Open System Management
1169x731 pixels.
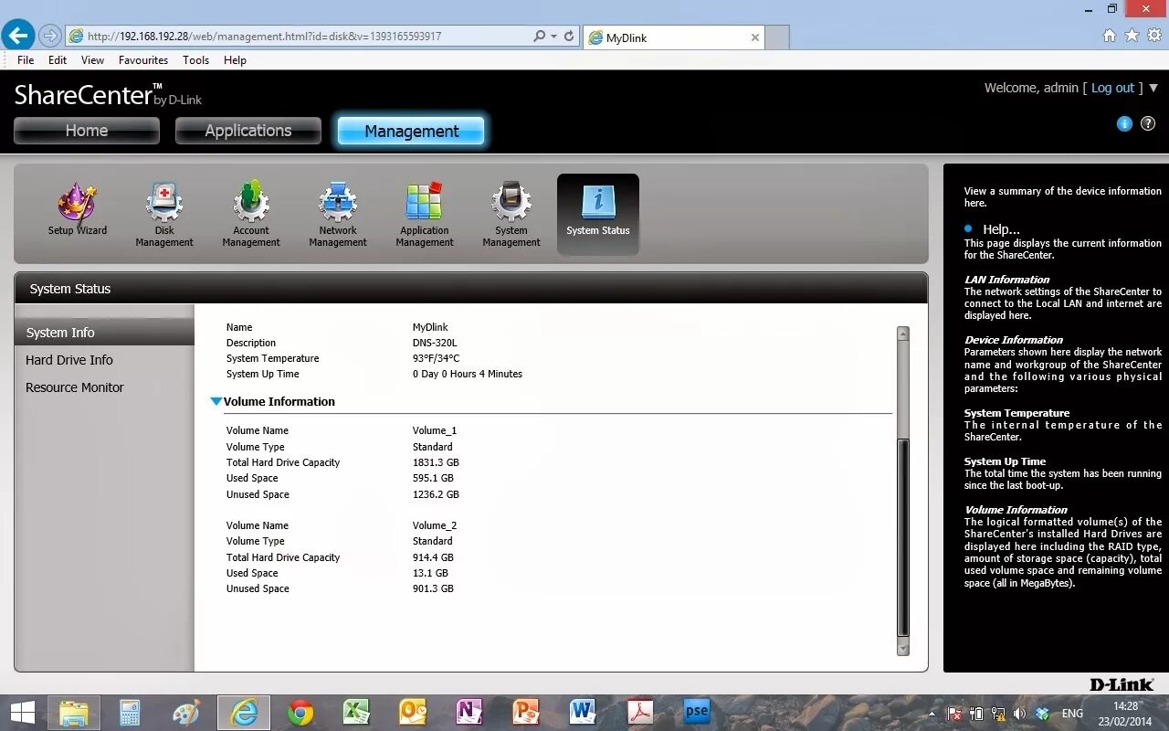pyautogui.click(x=511, y=214)
